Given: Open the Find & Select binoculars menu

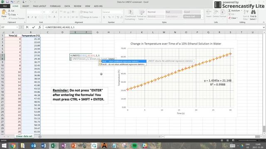Looking at the screenshot, I should pos(253,15).
